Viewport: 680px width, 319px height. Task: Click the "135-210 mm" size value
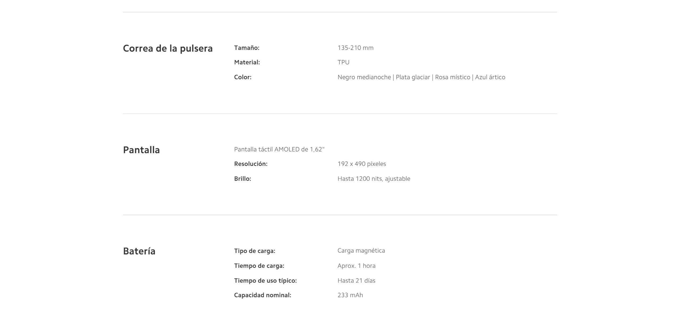(355, 48)
